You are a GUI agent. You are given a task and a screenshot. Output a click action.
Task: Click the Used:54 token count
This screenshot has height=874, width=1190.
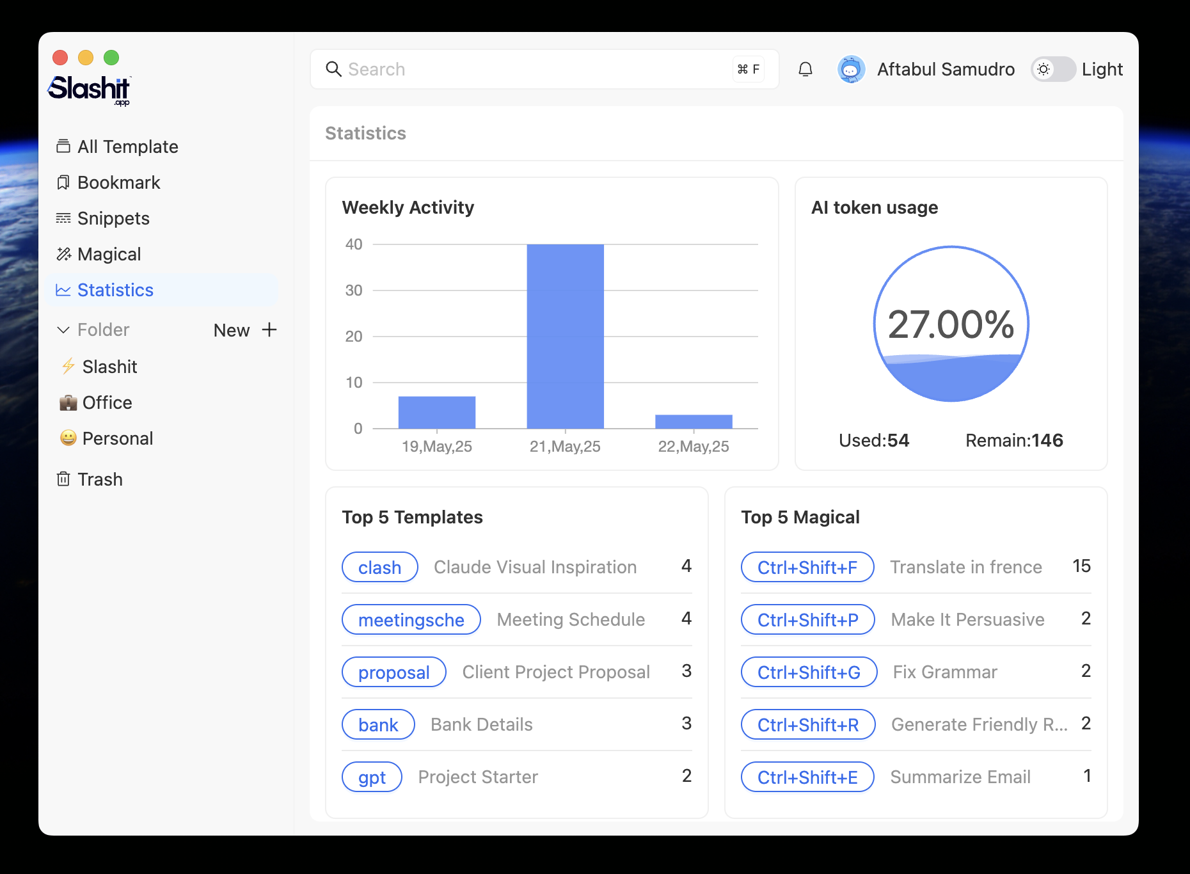point(874,440)
